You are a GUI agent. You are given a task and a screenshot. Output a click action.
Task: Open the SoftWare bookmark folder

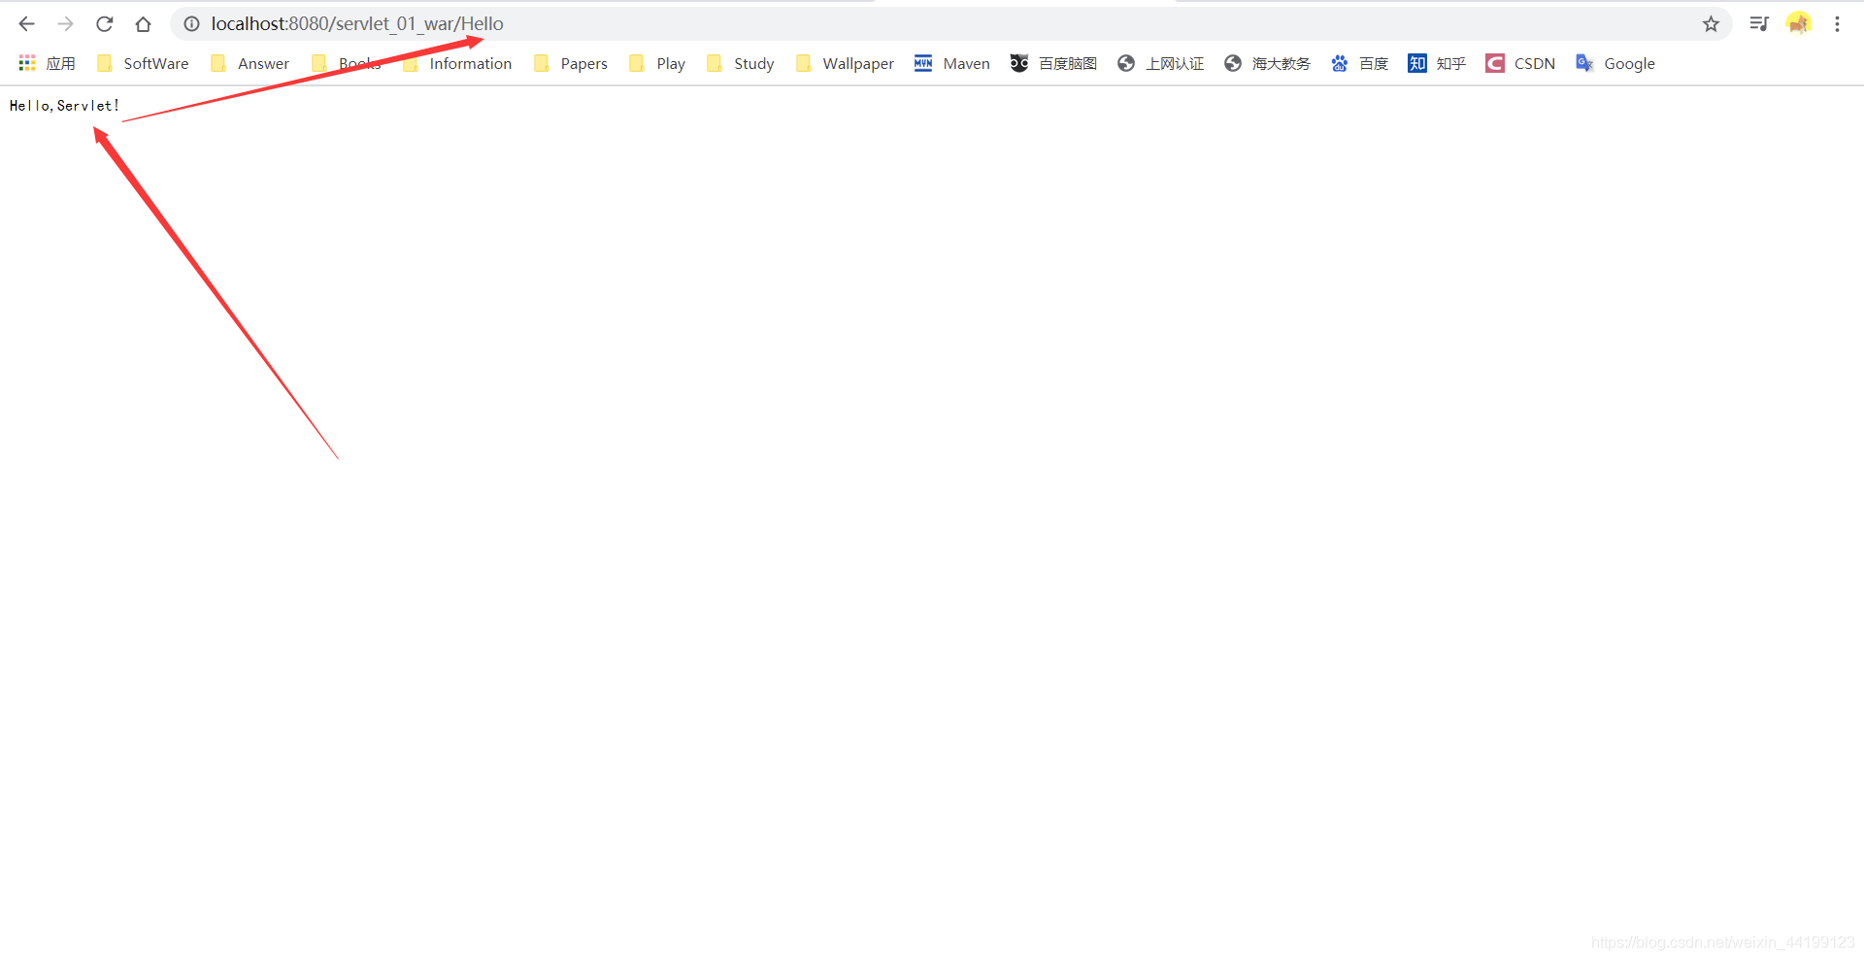coord(143,64)
